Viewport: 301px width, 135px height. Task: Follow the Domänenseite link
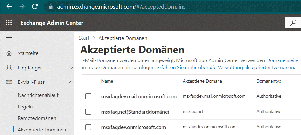pyautogui.click(x=282, y=60)
